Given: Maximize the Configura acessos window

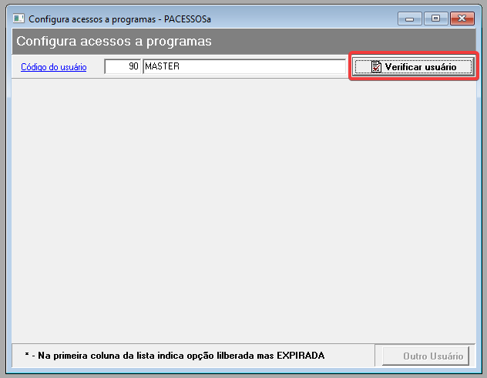Looking at the screenshot, I should coord(435,18).
